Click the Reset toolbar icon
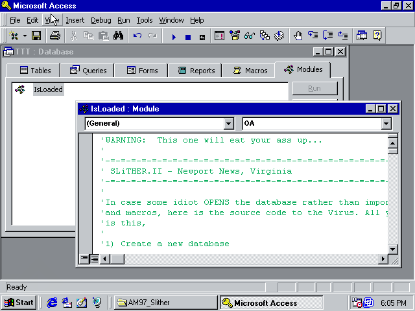 (x=202, y=38)
